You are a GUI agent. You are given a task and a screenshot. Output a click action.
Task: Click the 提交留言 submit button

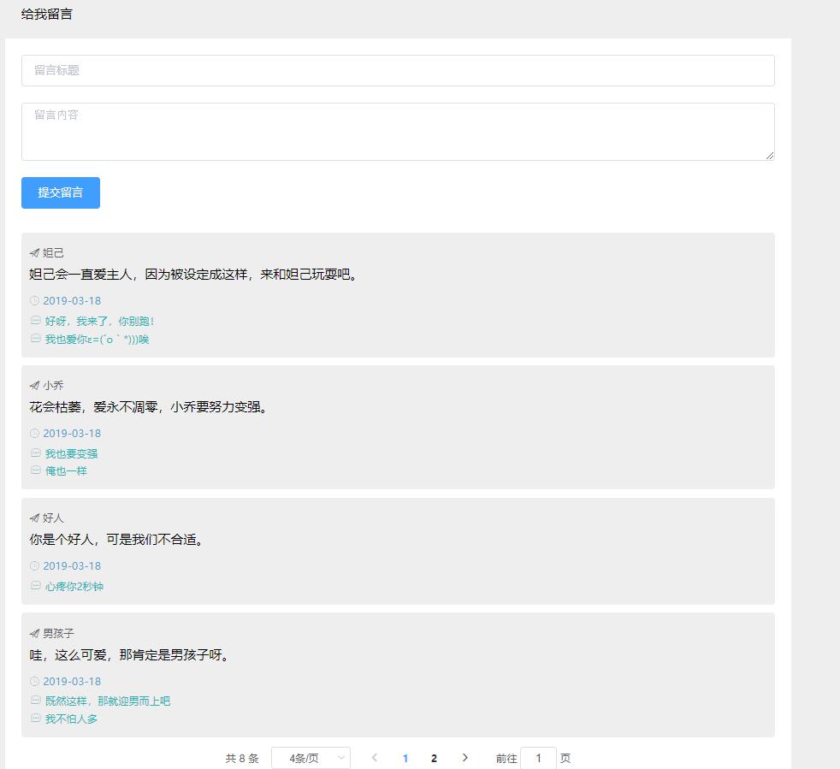point(60,192)
